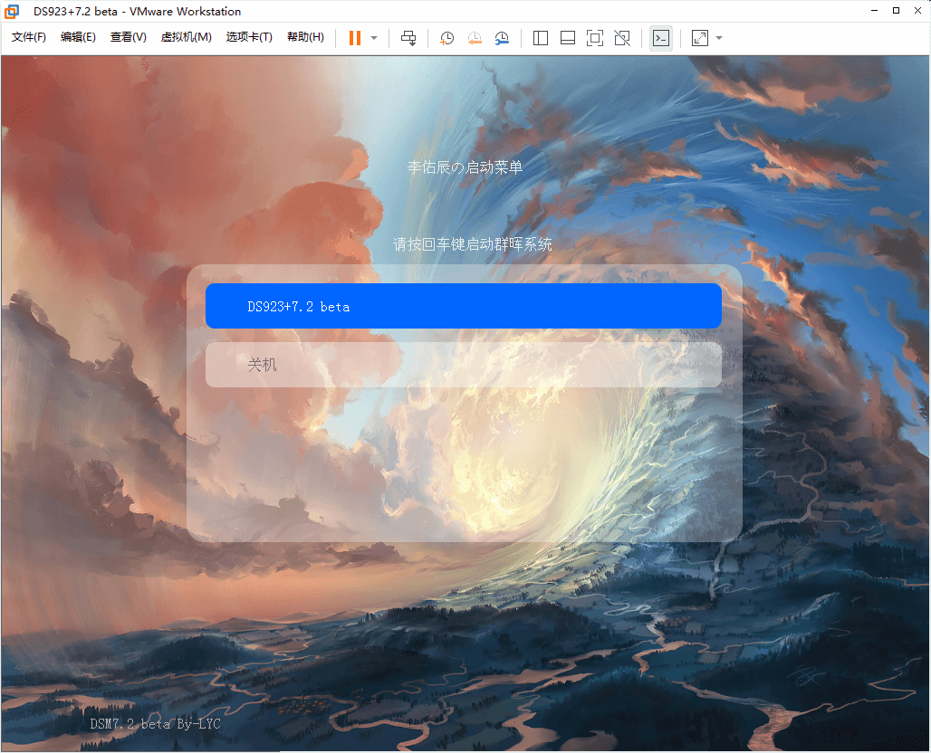Click the DSM7.2 beta By-LYC footer text
This screenshot has width=931, height=753.
tap(155, 724)
